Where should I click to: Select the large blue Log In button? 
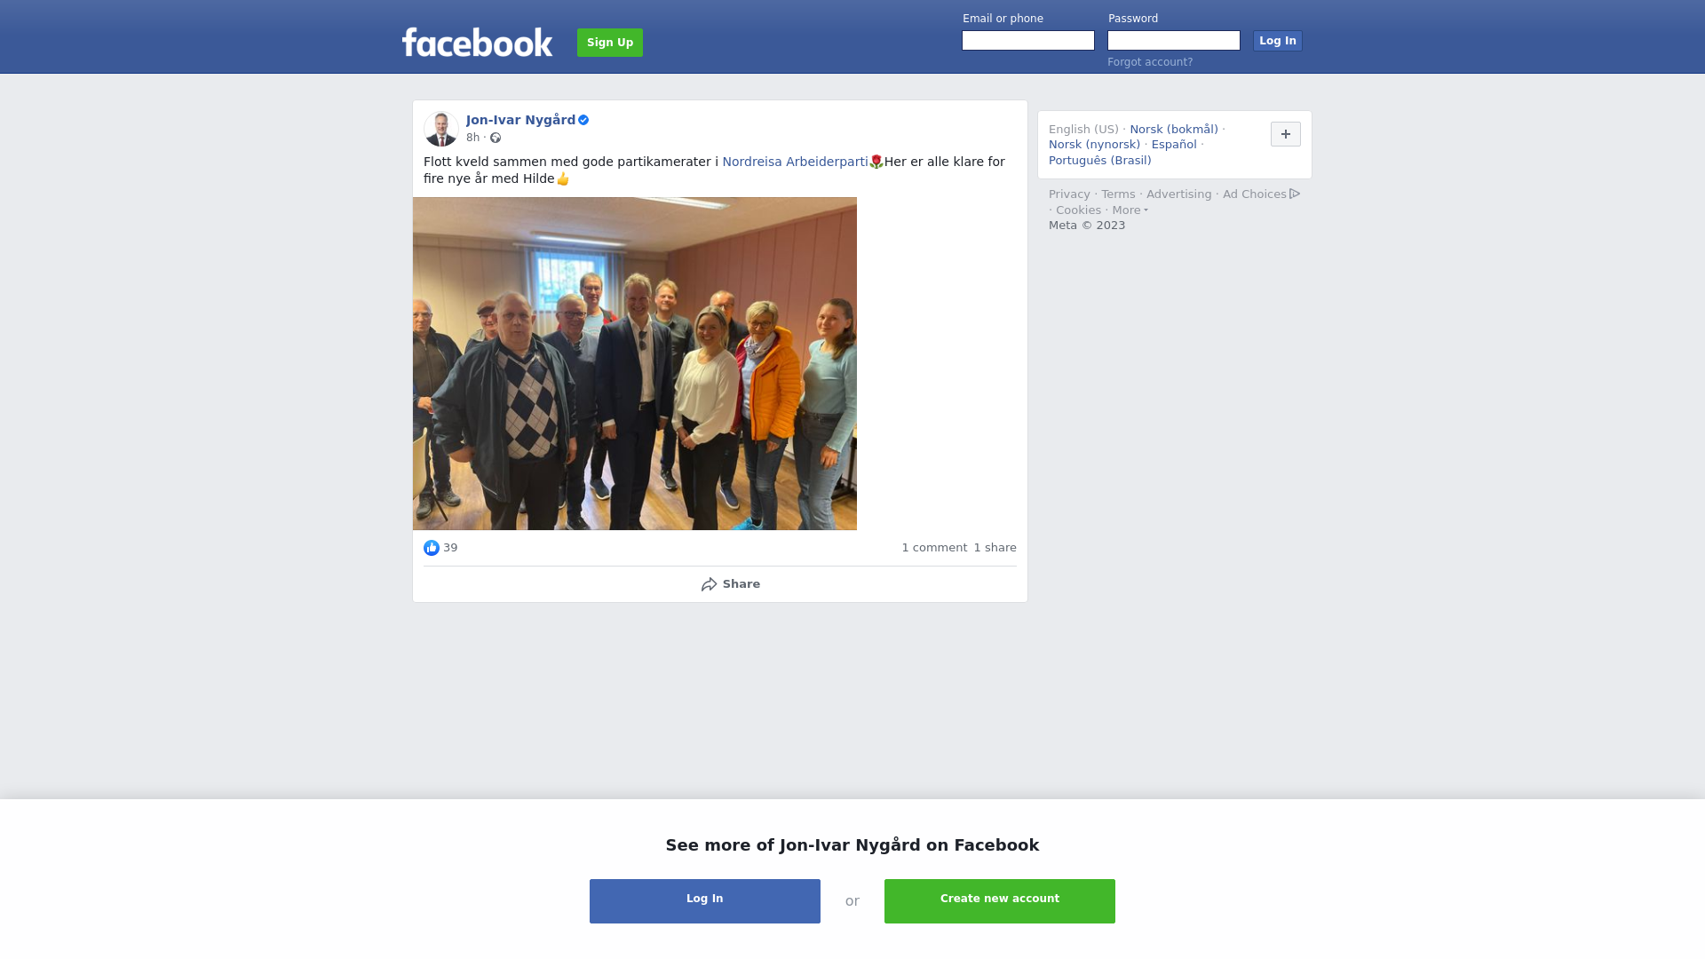(x=705, y=901)
